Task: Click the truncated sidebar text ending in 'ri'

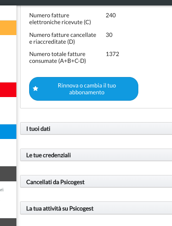Action: pos(1,190)
